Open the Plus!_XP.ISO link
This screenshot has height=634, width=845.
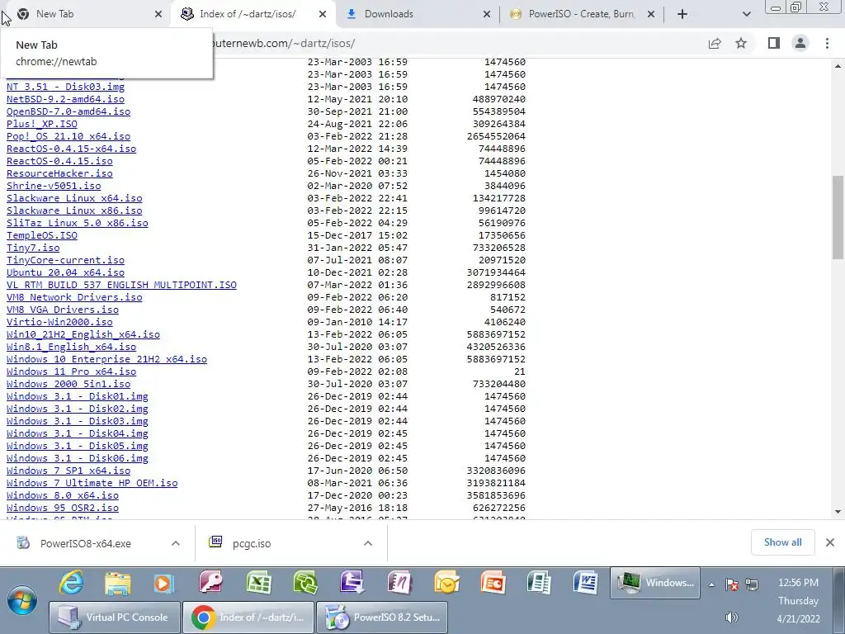point(42,124)
